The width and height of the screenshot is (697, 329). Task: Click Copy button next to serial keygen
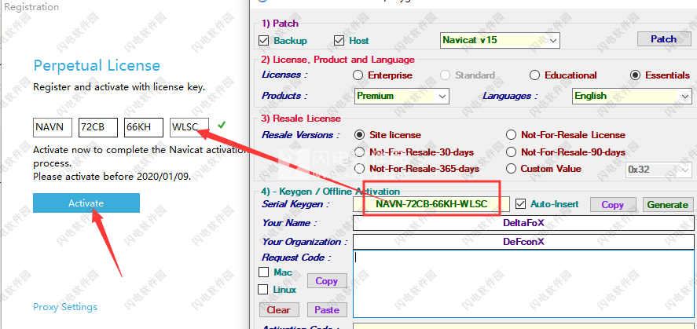point(613,205)
